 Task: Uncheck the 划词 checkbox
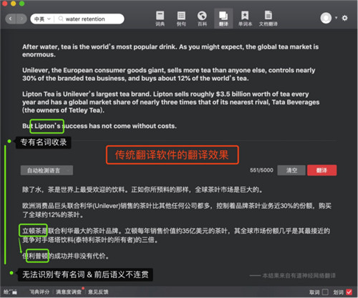pyautogui.click(x=349, y=292)
